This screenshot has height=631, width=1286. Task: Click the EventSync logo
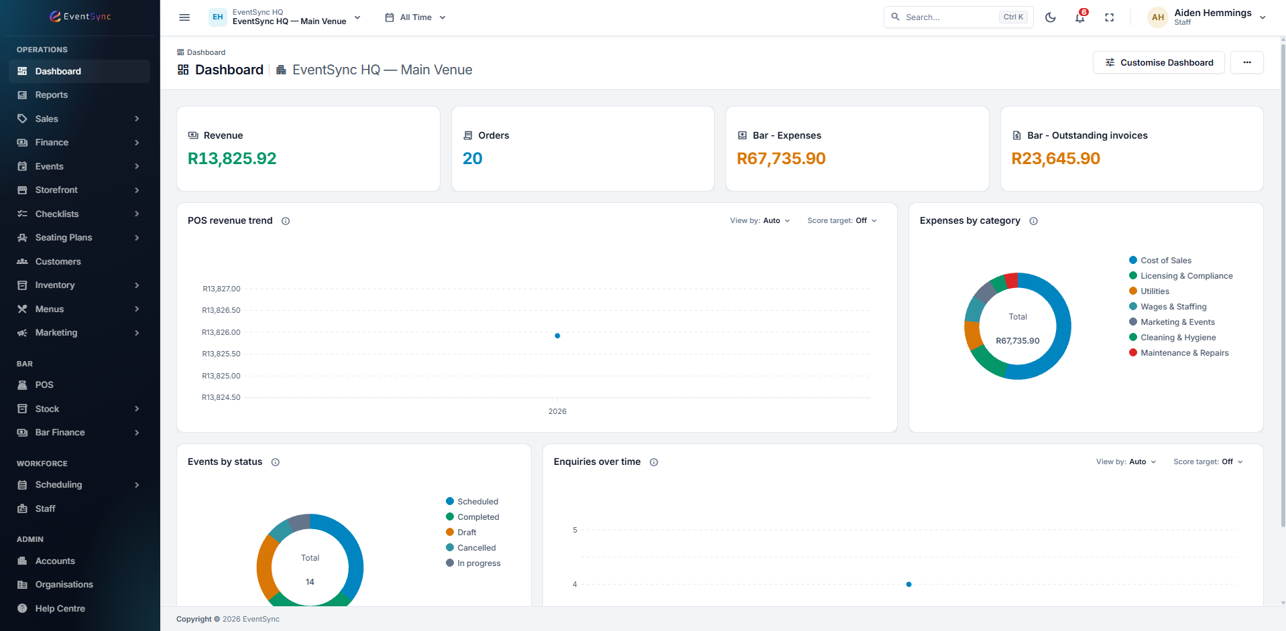(x=80, y=17)
